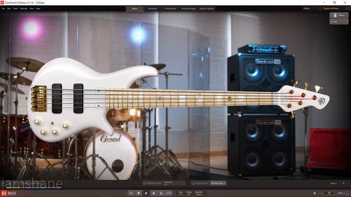351x197 pixels.
Task: Open the Gospel library dropdown
Action: point(312,8)
